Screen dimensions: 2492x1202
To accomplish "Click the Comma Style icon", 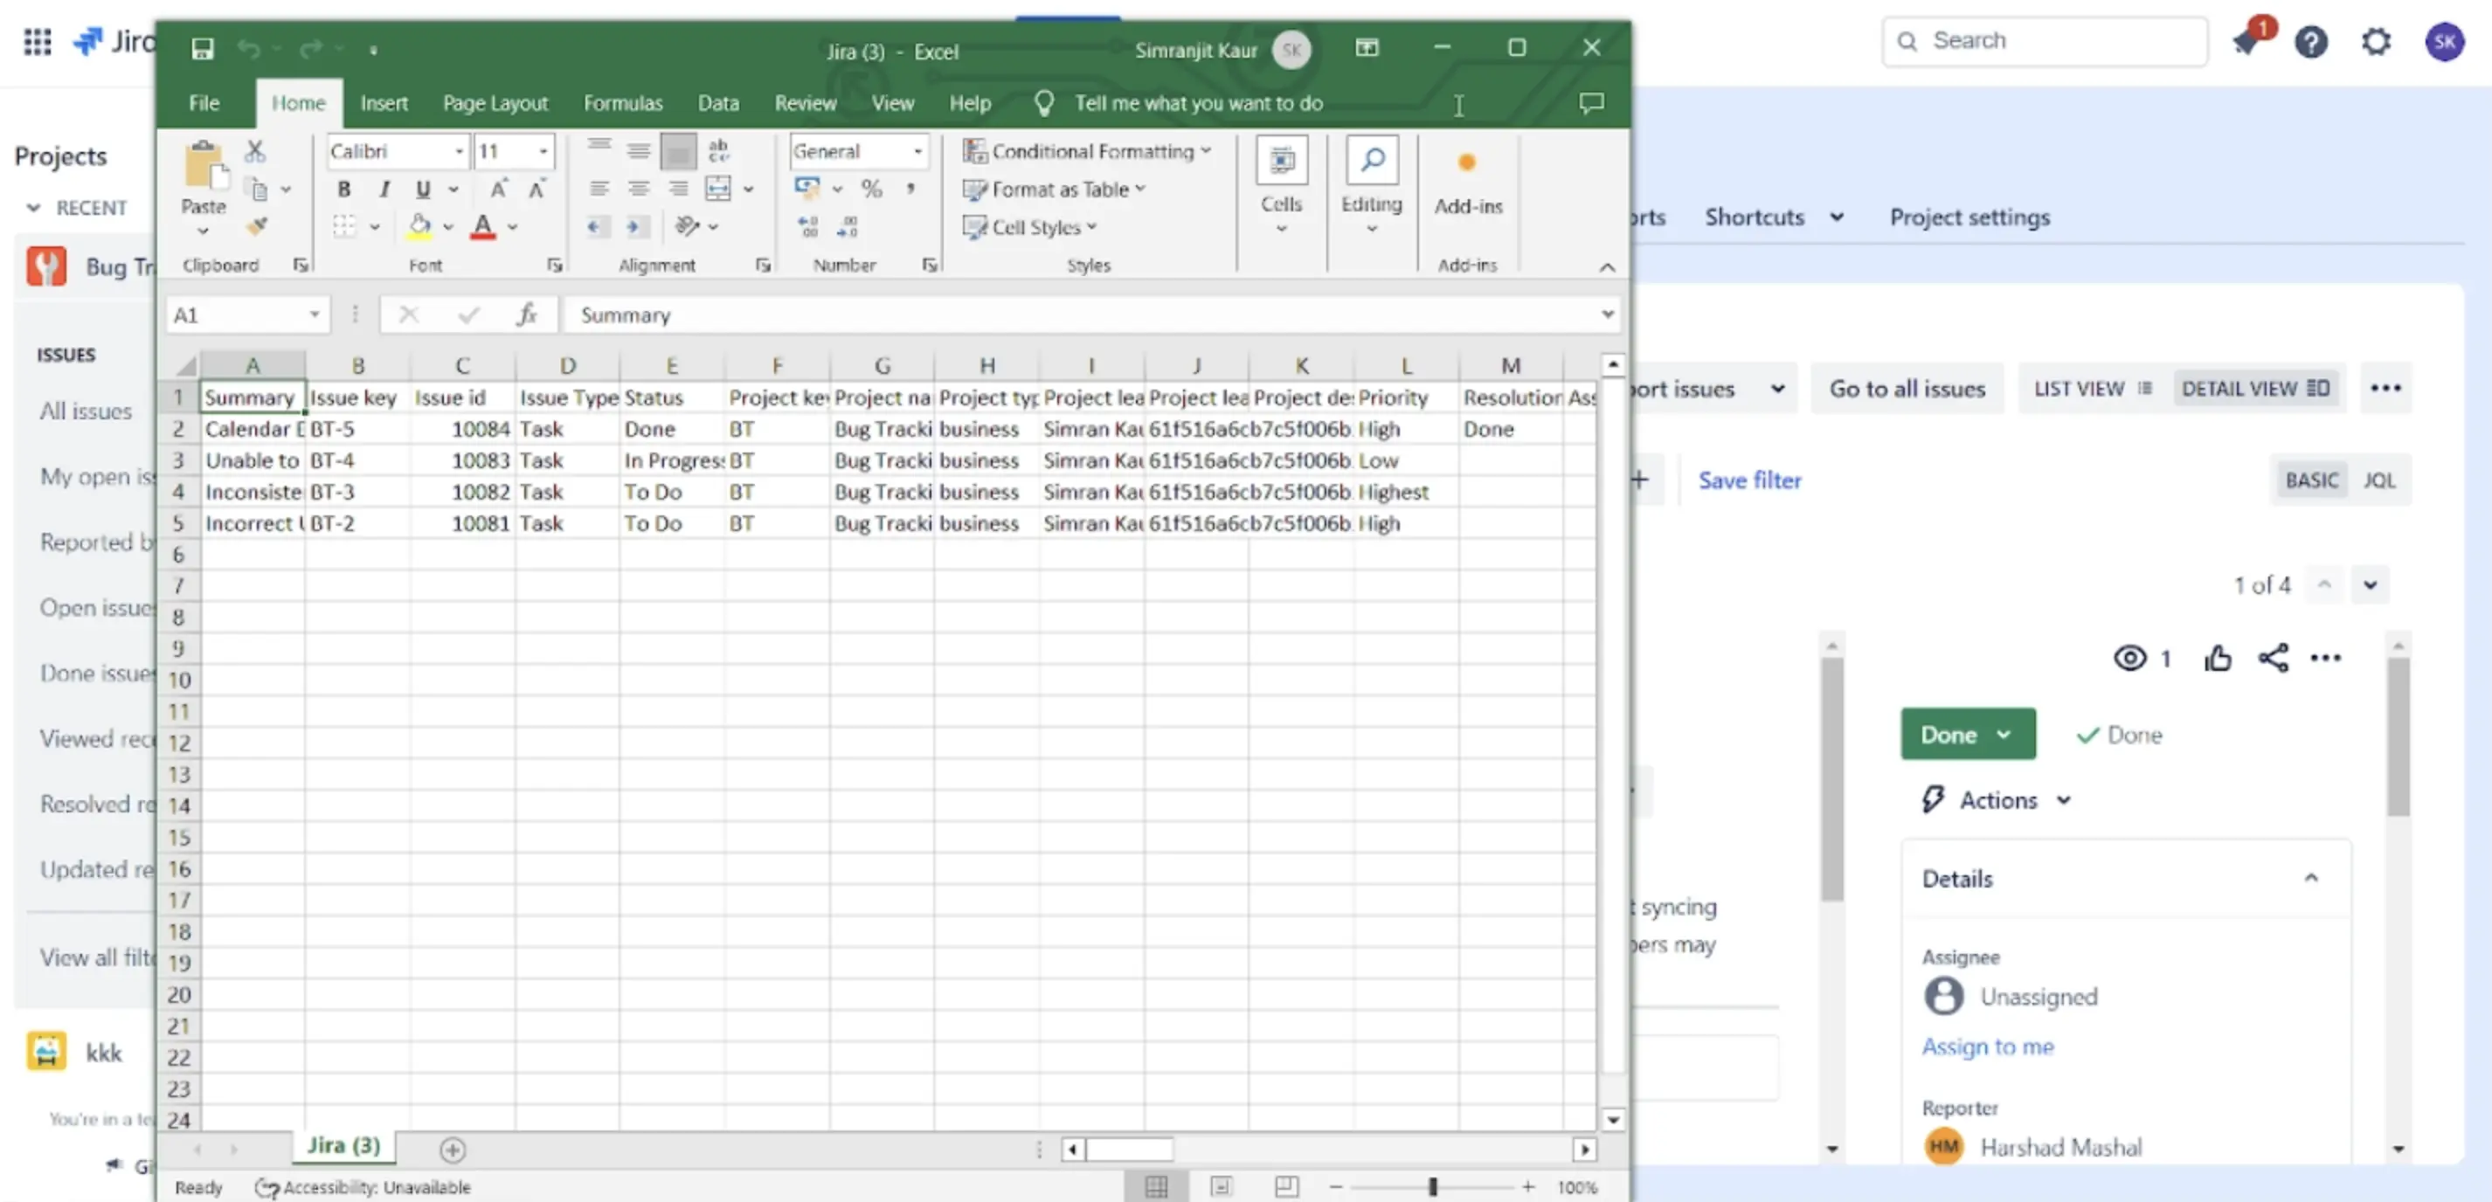I will pyautogui.click(x=910, y=190).
